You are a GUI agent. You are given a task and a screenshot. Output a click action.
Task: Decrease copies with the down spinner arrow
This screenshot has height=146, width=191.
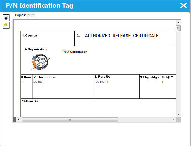[x=33, y=16]
